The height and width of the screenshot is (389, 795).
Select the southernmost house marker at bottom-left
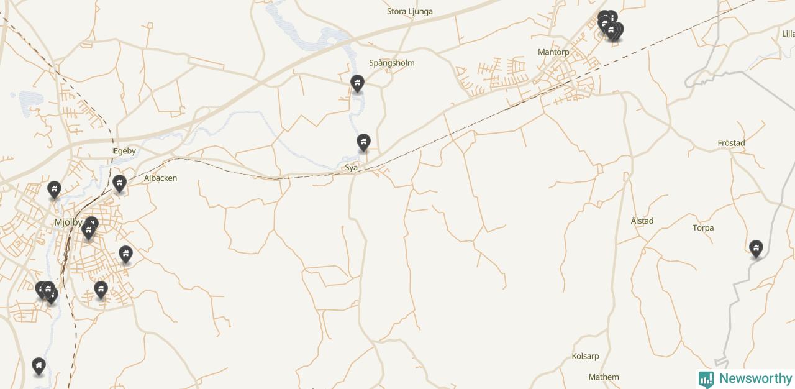(39, 367)
